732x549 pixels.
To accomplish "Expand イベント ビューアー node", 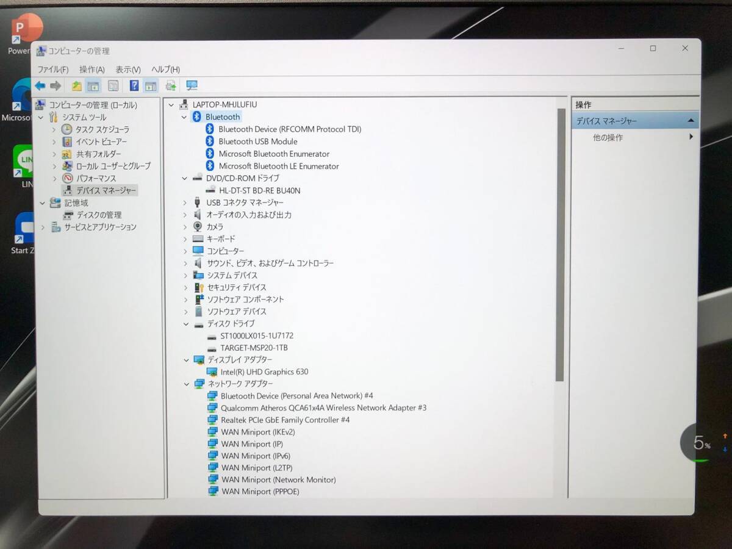I will tap(54, 142).
